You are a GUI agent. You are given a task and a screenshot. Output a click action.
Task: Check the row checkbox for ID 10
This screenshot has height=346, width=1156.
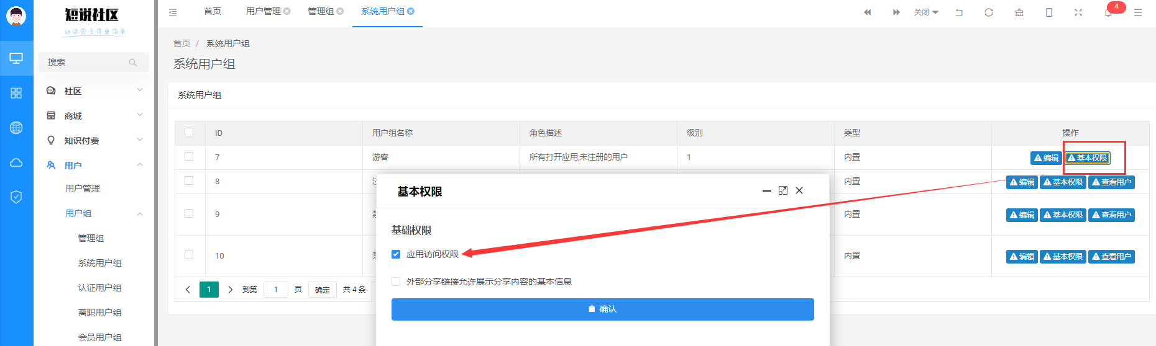[189, 255]
